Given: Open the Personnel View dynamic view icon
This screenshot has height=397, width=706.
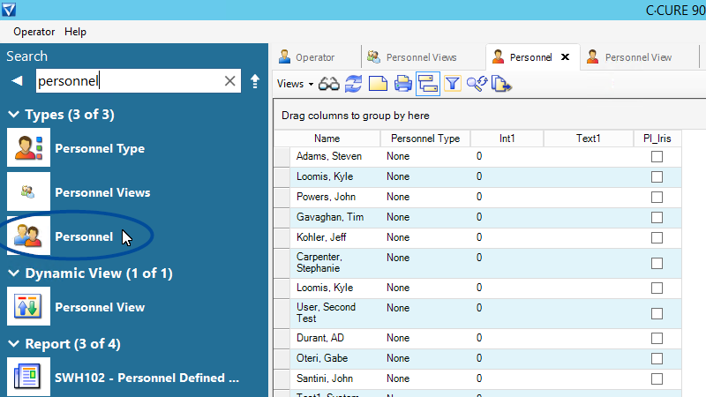Looking at the screenshot, I should 28,306.
